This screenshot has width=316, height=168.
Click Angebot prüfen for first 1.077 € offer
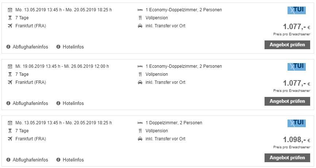tap(287, 45)
